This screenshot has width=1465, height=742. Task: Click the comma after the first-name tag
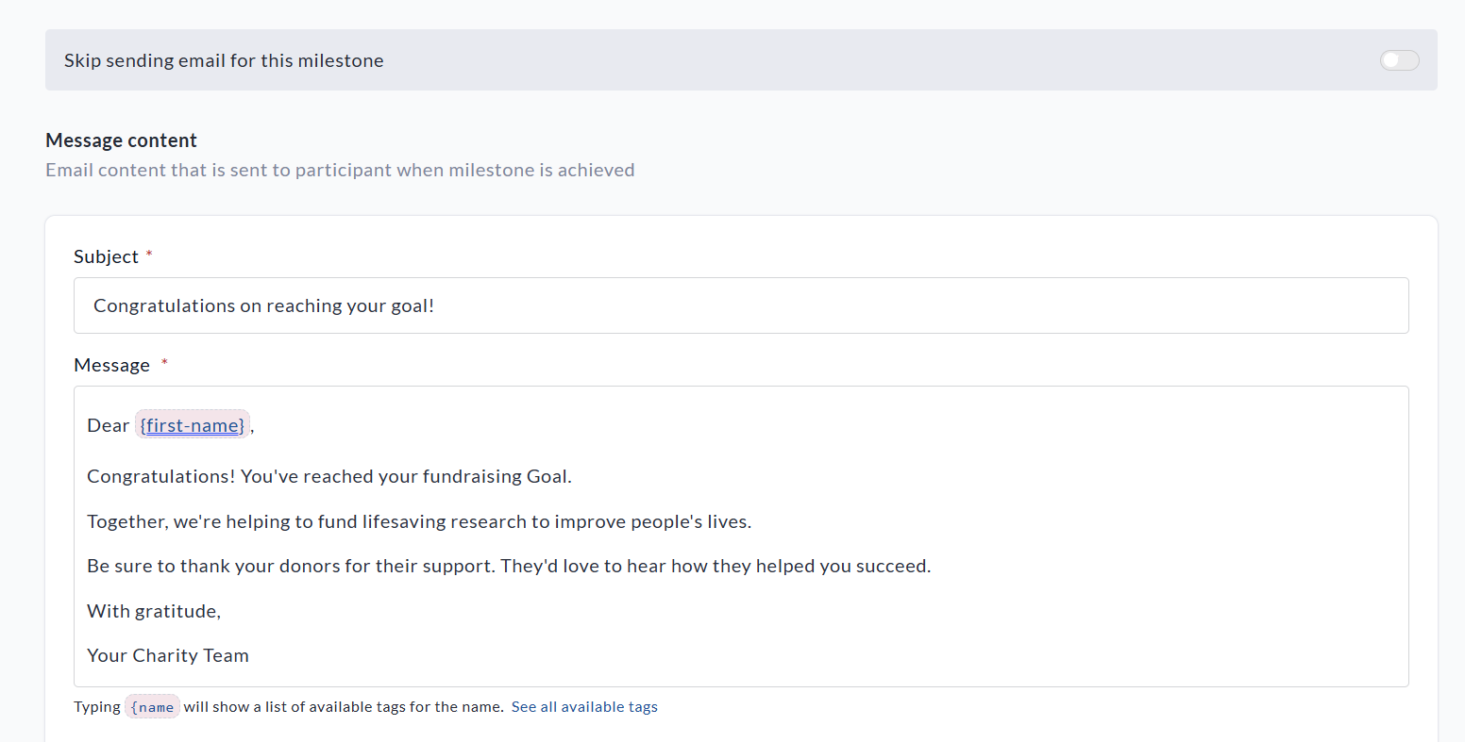(253, 427)
